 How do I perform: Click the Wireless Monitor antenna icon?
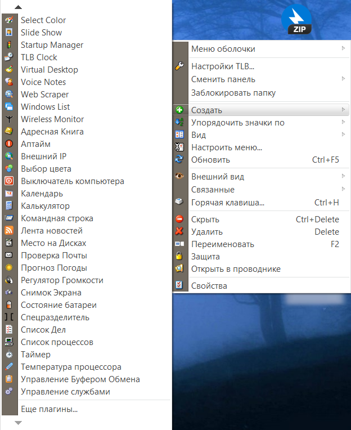(x=9, y=119)
